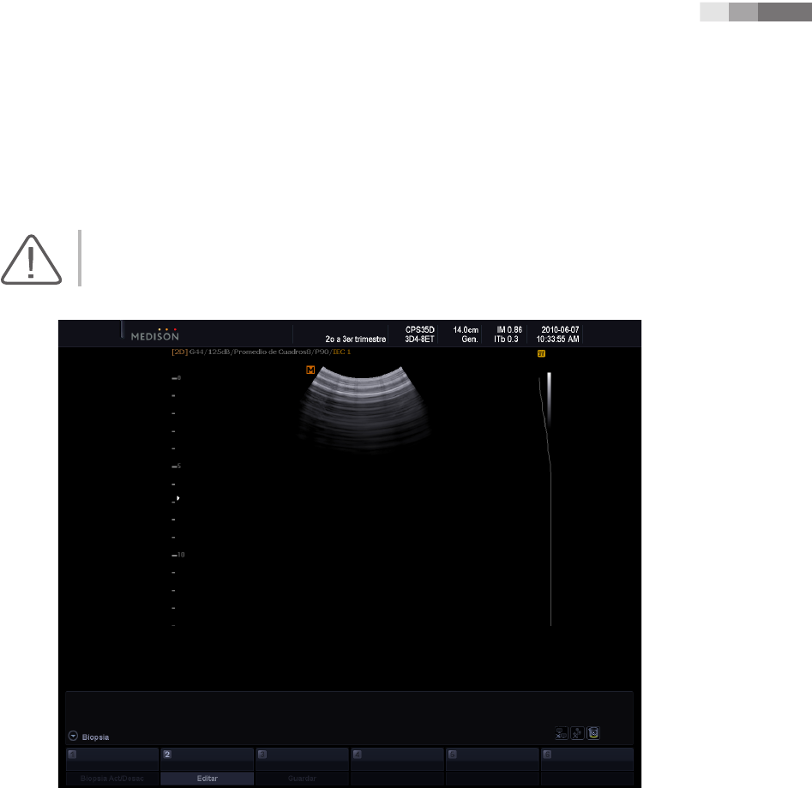Click the Editar soft menu button
This screenshot has width=812, height=788.
point(208,779)
